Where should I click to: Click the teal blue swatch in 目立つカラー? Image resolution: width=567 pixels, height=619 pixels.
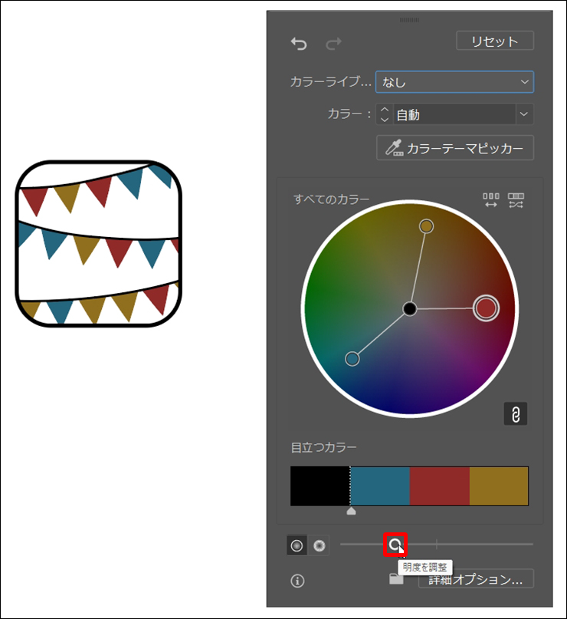pyautogui.click(x=380, y=486)
